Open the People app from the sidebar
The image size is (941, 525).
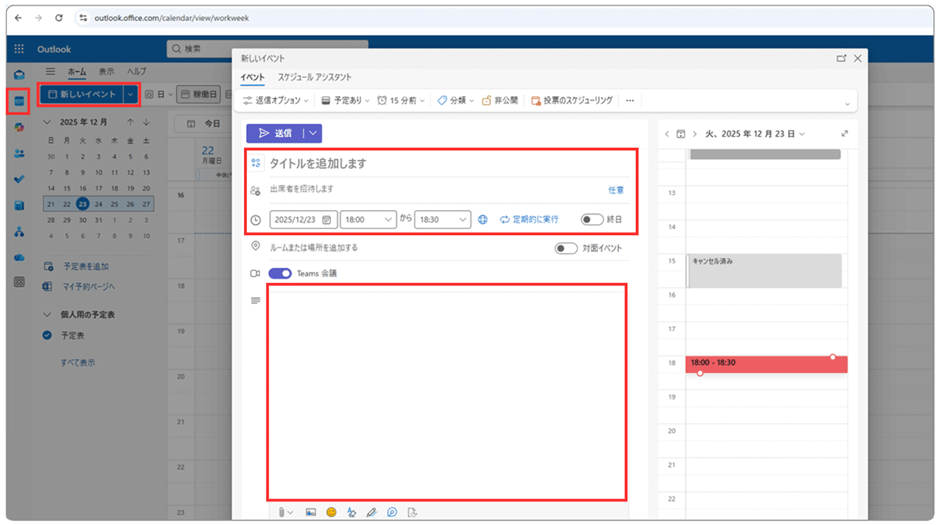point(17,154)
